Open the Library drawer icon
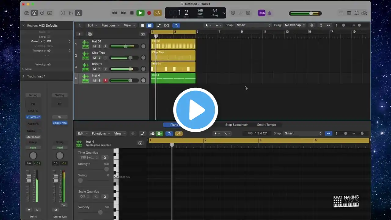 click(x=27, y=13)
